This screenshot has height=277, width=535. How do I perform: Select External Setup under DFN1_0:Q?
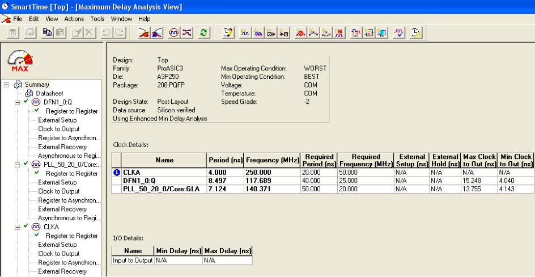pos(57,120)
